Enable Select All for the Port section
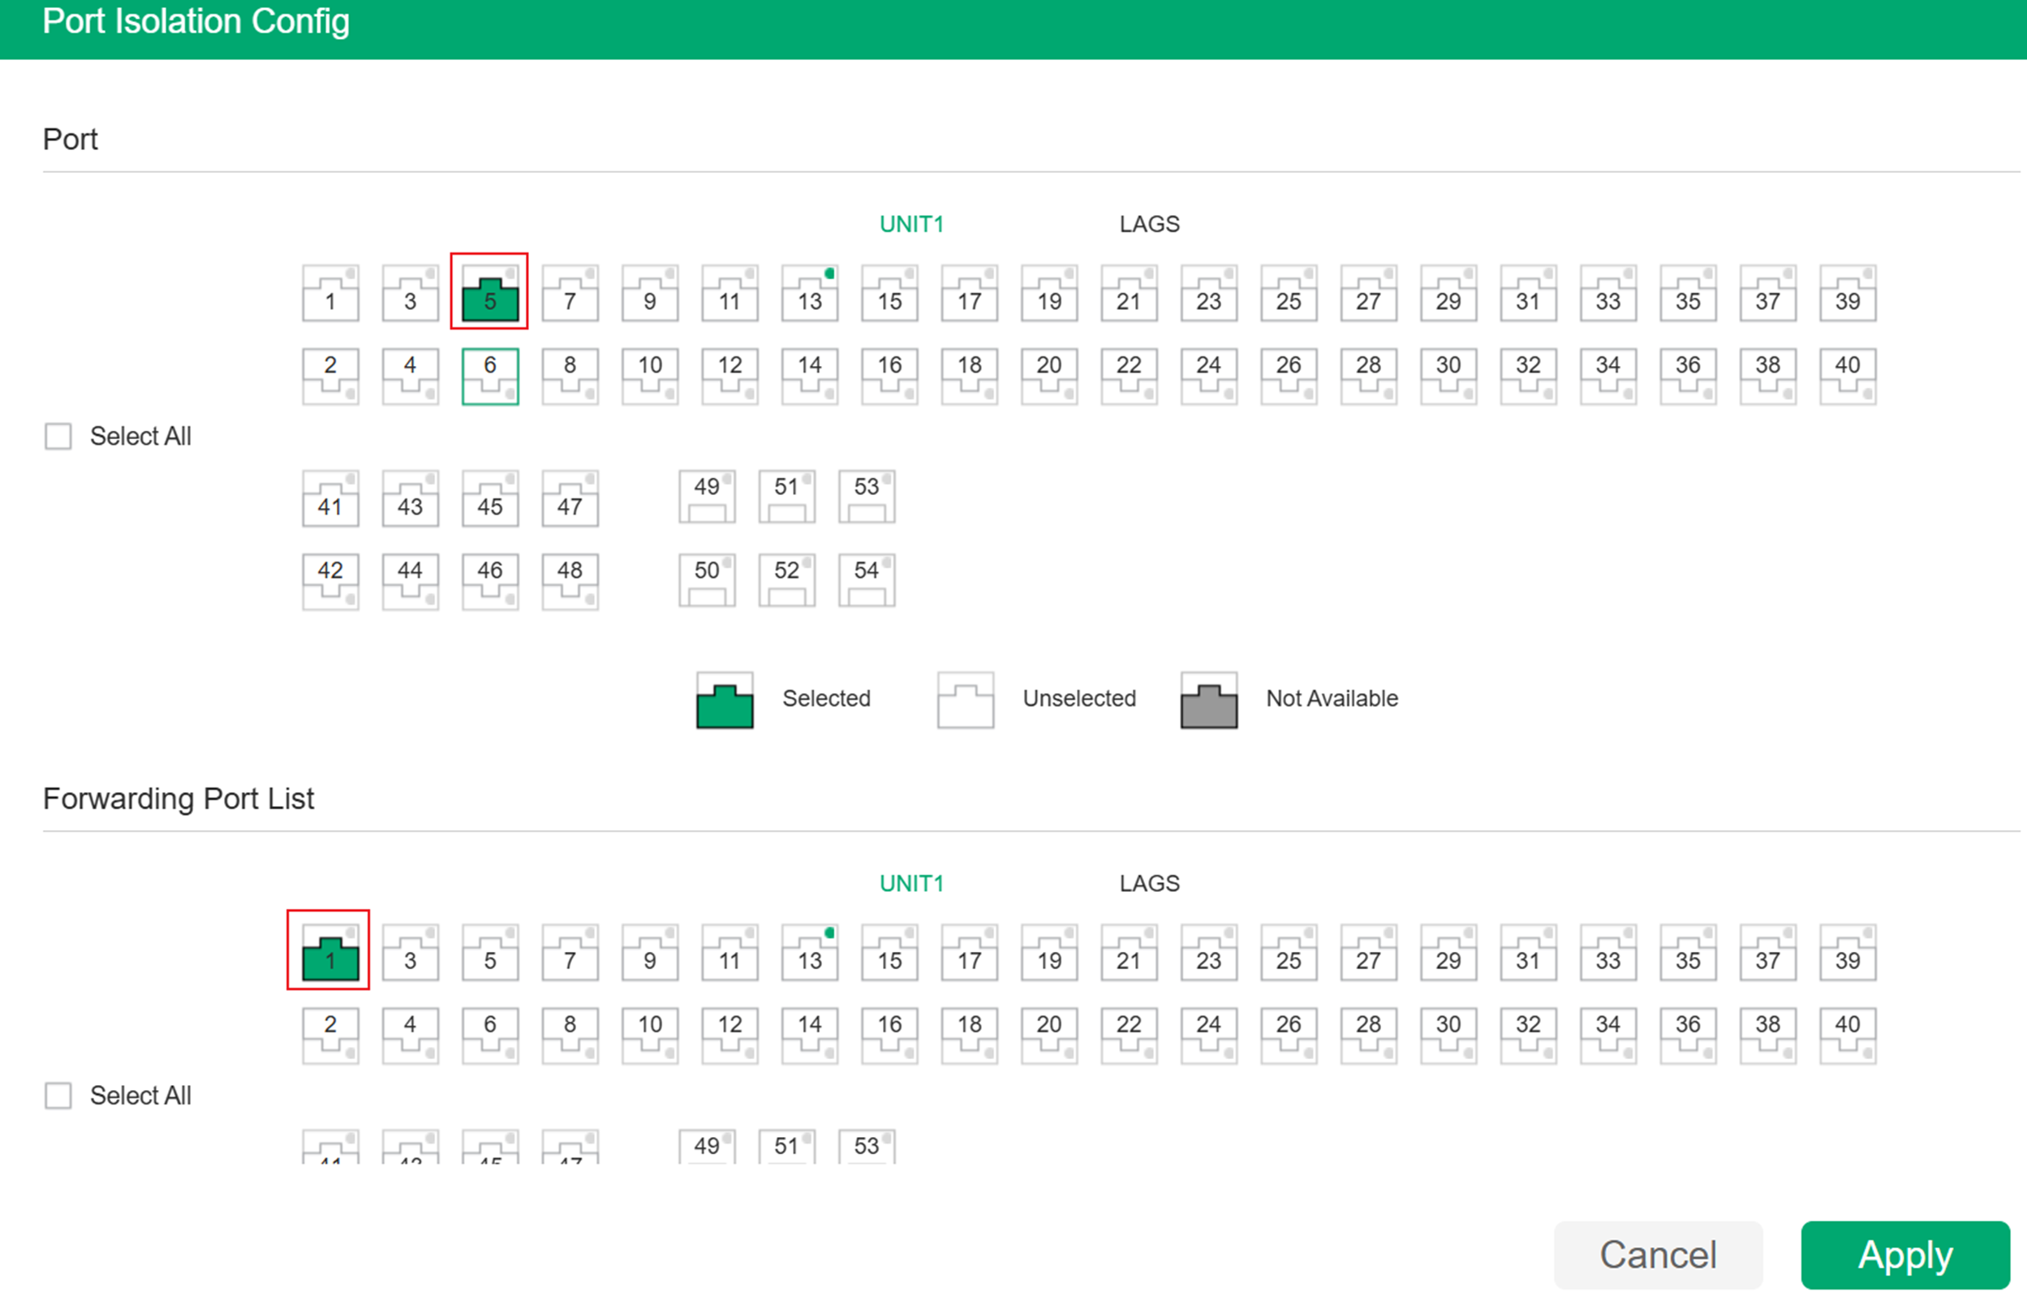This screenshot has width=2027, height=1301. coord(58,436)
